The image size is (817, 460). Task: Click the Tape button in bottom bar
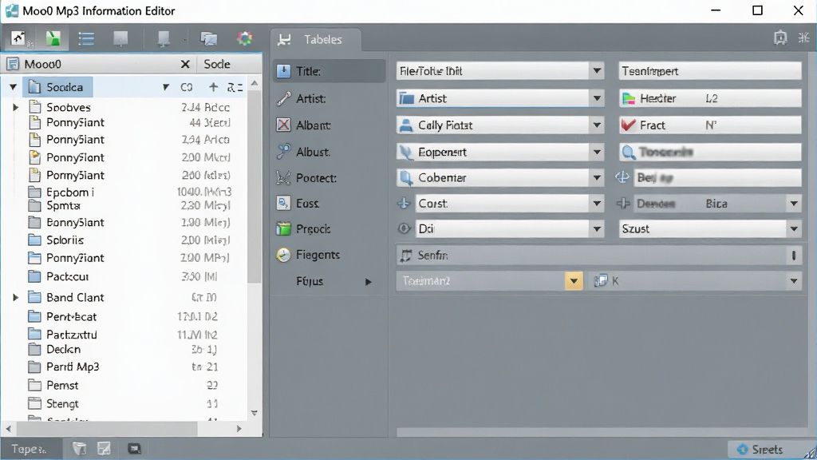[30, 449]
